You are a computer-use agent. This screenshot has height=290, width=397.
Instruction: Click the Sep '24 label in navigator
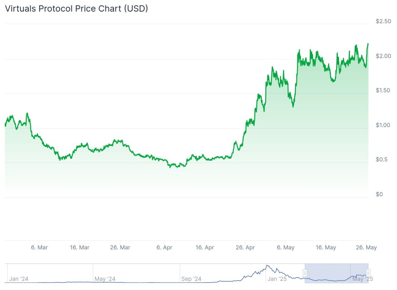coord(191,279)
